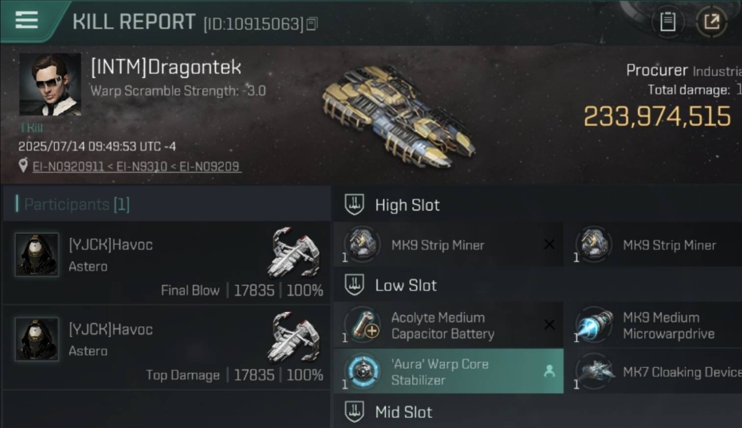
Task: Inspect the Procurer ship image
Action: (x=398, y=114)
